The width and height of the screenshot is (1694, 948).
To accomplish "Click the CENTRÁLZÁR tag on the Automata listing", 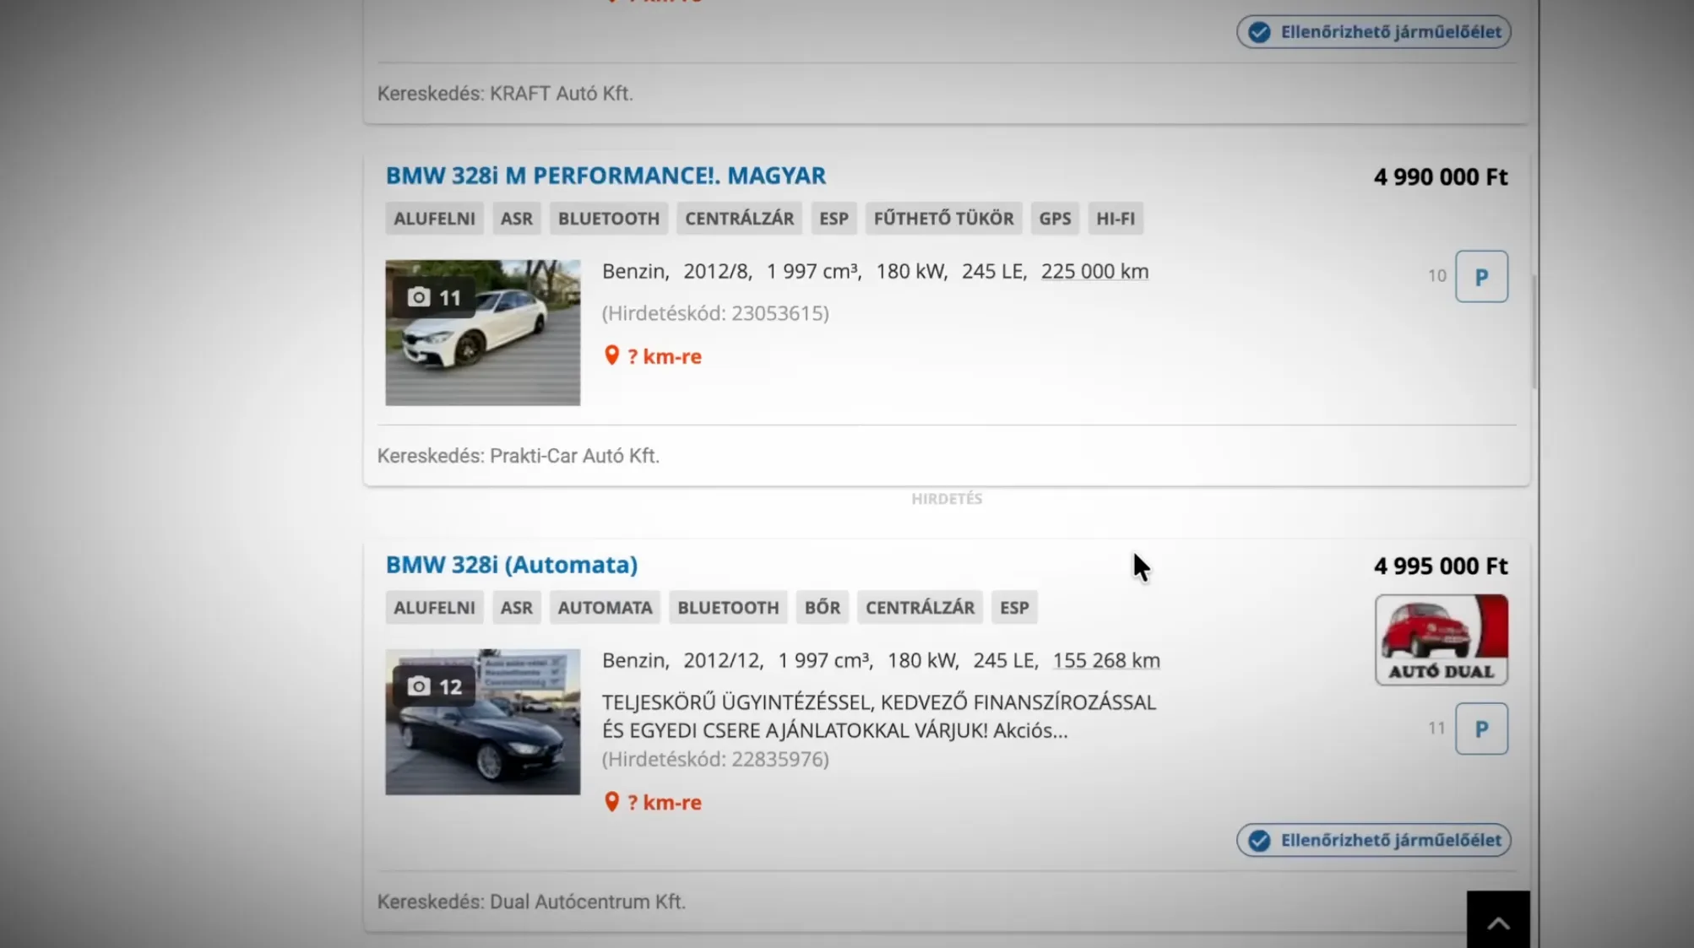I will point(920,608).
